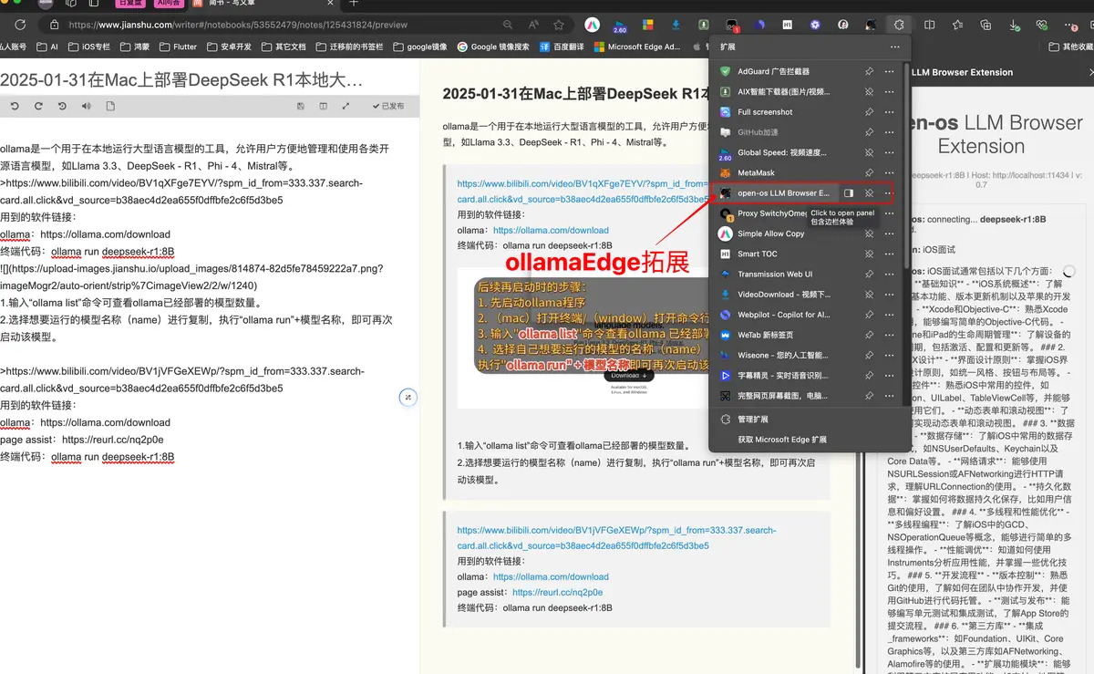This screenshot has height=674, width=1094.
Task: Reload the page with refresh icon
Action: pyautogui.click(x=20, y=25)
